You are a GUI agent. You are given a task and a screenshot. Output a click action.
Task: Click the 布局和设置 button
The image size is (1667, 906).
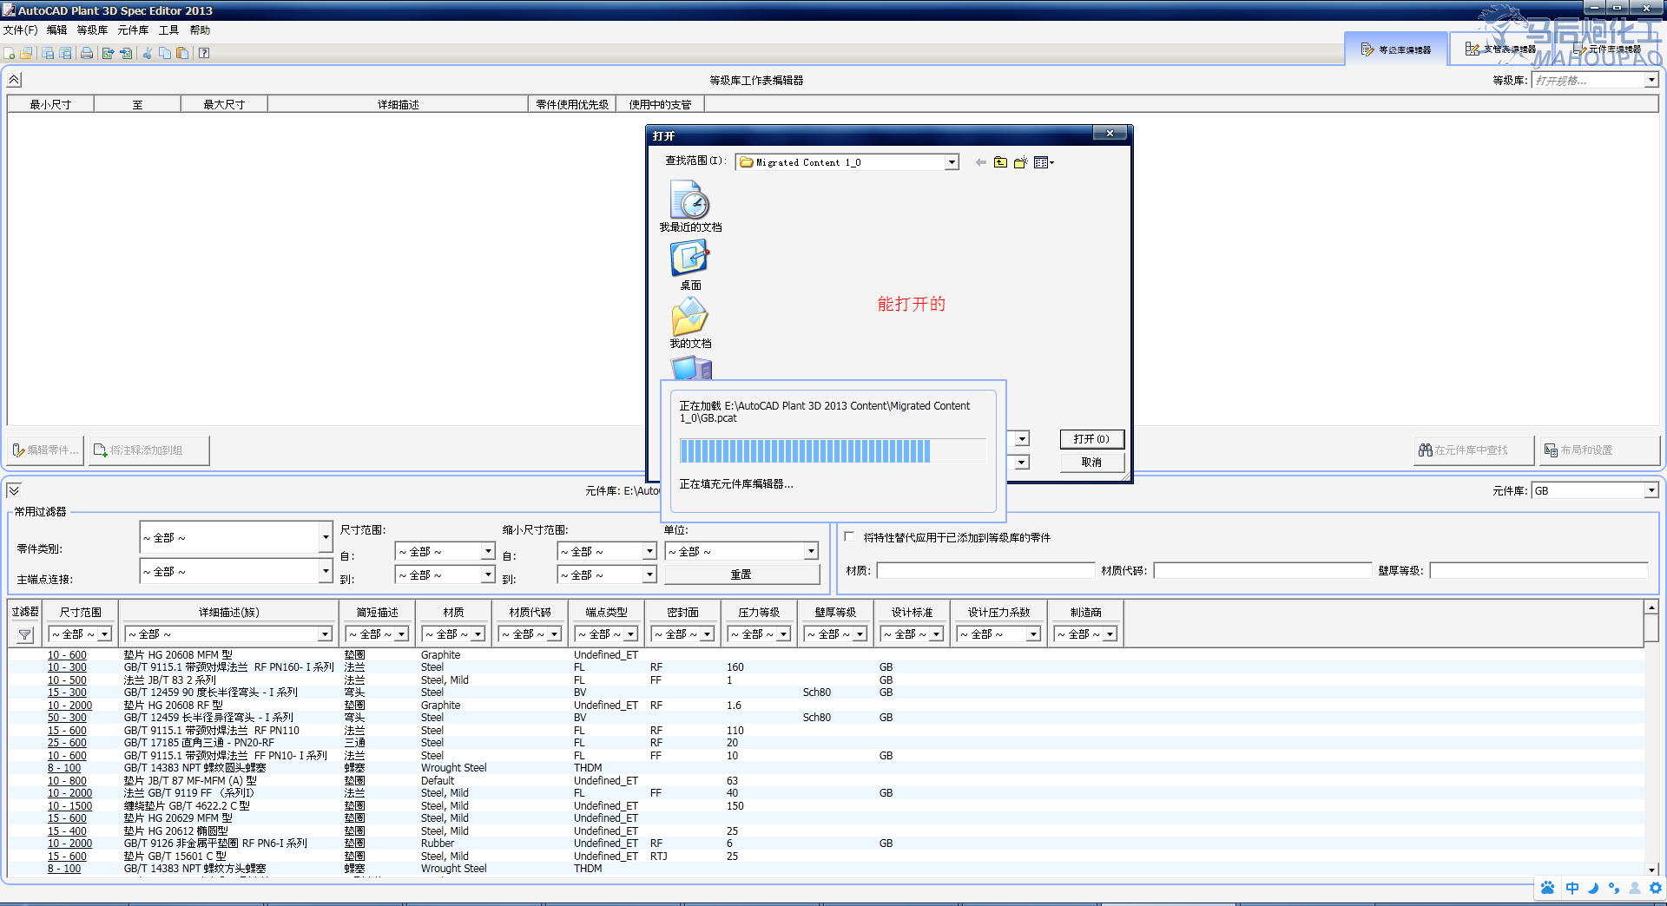click(1598, 450)
